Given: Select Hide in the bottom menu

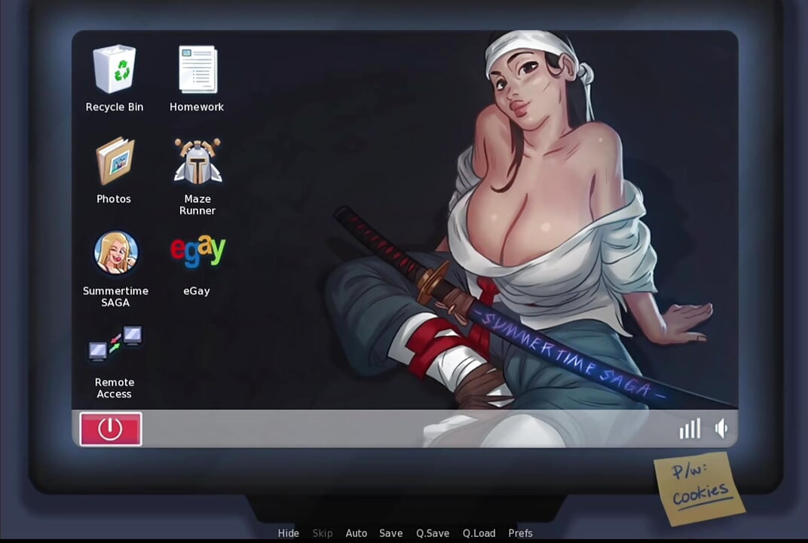Looking at the screenshot, I should 288,533.
